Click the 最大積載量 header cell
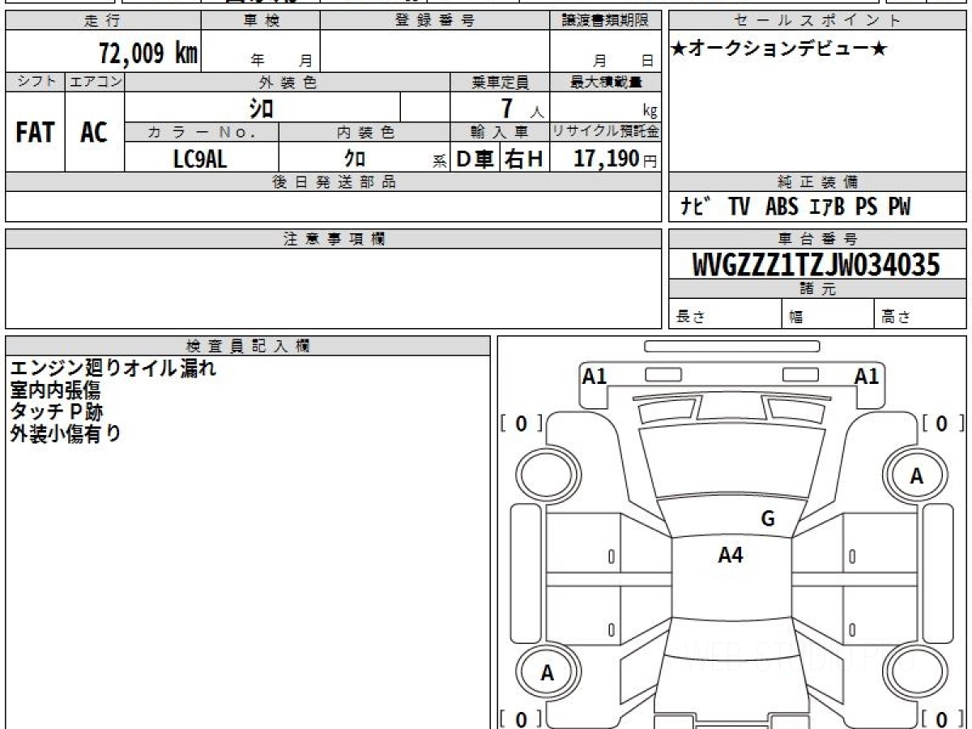The height and width of the screenshot is (729, 972). 606,82
